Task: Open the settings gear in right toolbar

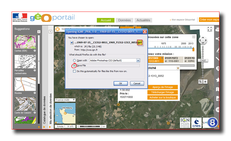Action: pyautogui.click(x=218, y=110)
